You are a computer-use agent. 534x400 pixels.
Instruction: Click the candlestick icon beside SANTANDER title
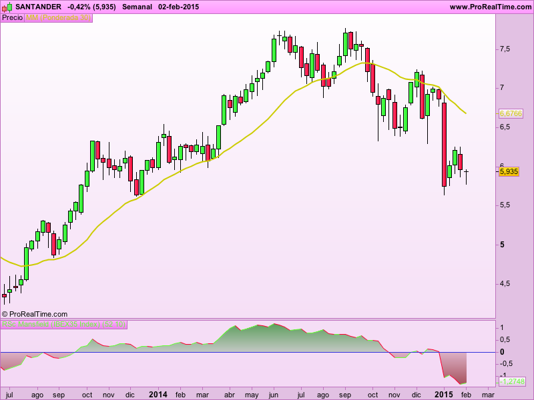(x=7, y=7)
